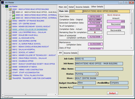The height and width of the screenshot is (99, 135).
Task: Collapse the 00001 Innovations Head Office node
Action: (x=7, y=9)
